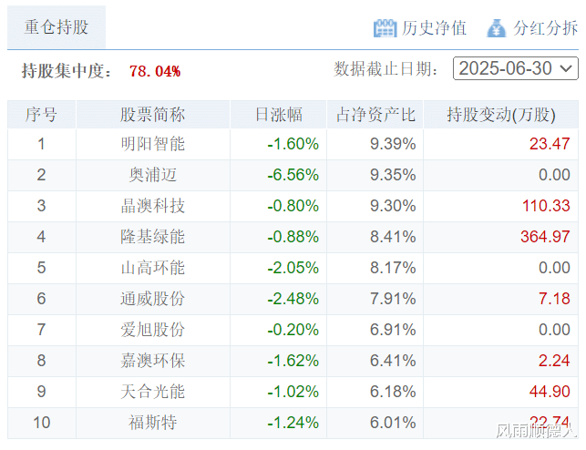Open stock 天合光能

152,392
